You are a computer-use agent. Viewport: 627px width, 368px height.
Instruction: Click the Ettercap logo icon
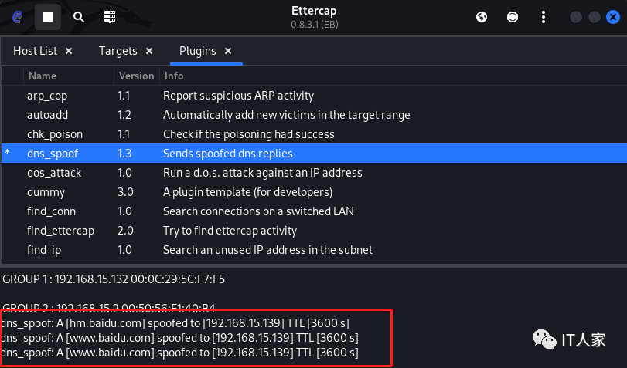click(17, 16)
